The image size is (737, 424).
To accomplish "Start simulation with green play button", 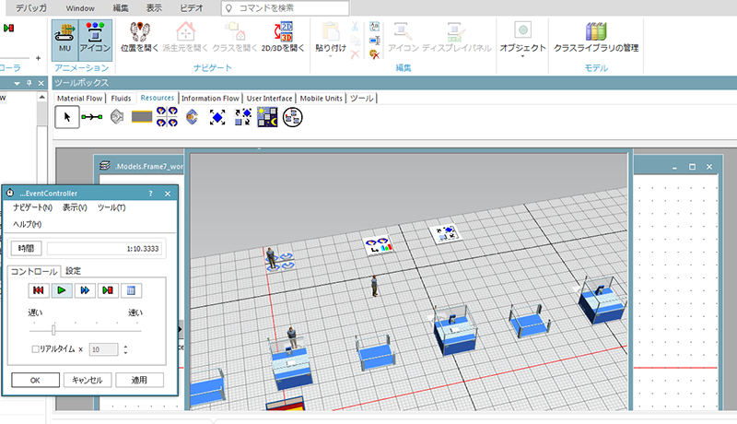I will tap(62, 290).
